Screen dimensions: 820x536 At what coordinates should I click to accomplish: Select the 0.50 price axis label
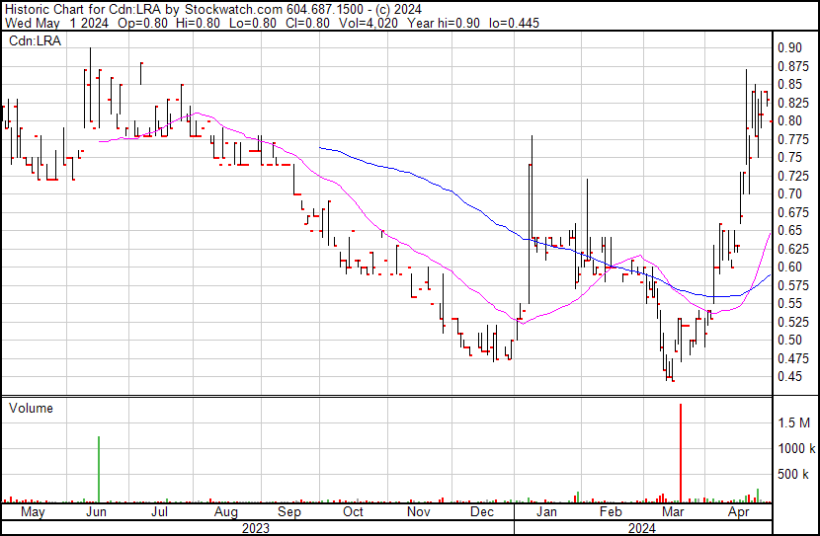[789, 341]
